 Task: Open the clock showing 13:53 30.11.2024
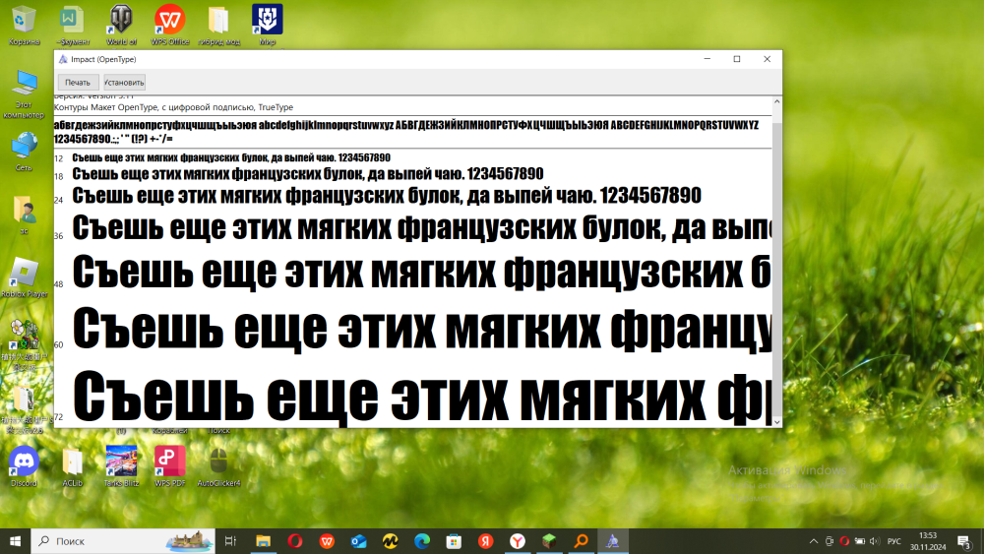[928, 541]
